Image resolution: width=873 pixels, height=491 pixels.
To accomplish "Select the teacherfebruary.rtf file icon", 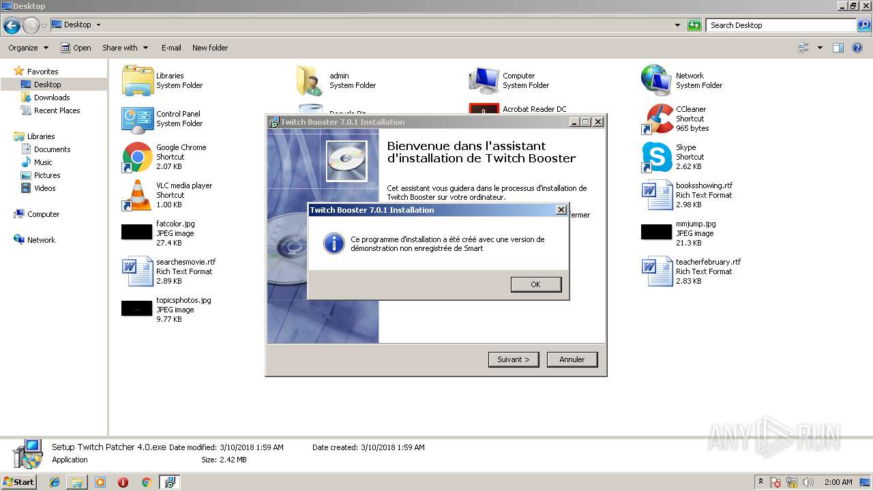I will point(657,271).
